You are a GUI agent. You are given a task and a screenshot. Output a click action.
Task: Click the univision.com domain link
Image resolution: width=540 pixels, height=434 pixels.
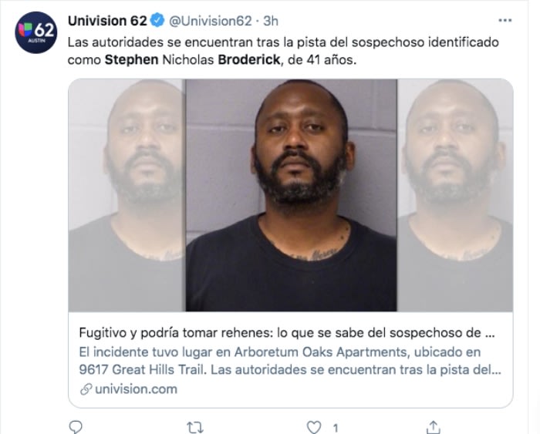coord(136,389)
